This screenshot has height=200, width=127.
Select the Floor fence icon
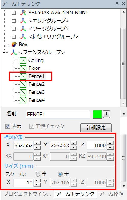point(23,68)
